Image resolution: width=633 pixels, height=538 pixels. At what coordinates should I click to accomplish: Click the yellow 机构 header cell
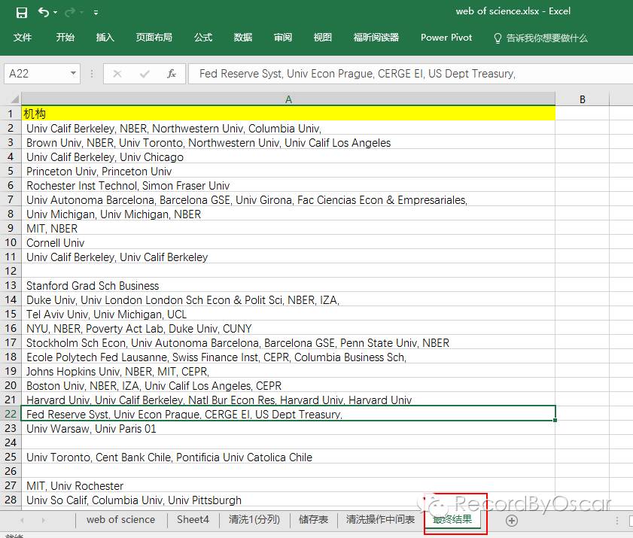[288, 114]
